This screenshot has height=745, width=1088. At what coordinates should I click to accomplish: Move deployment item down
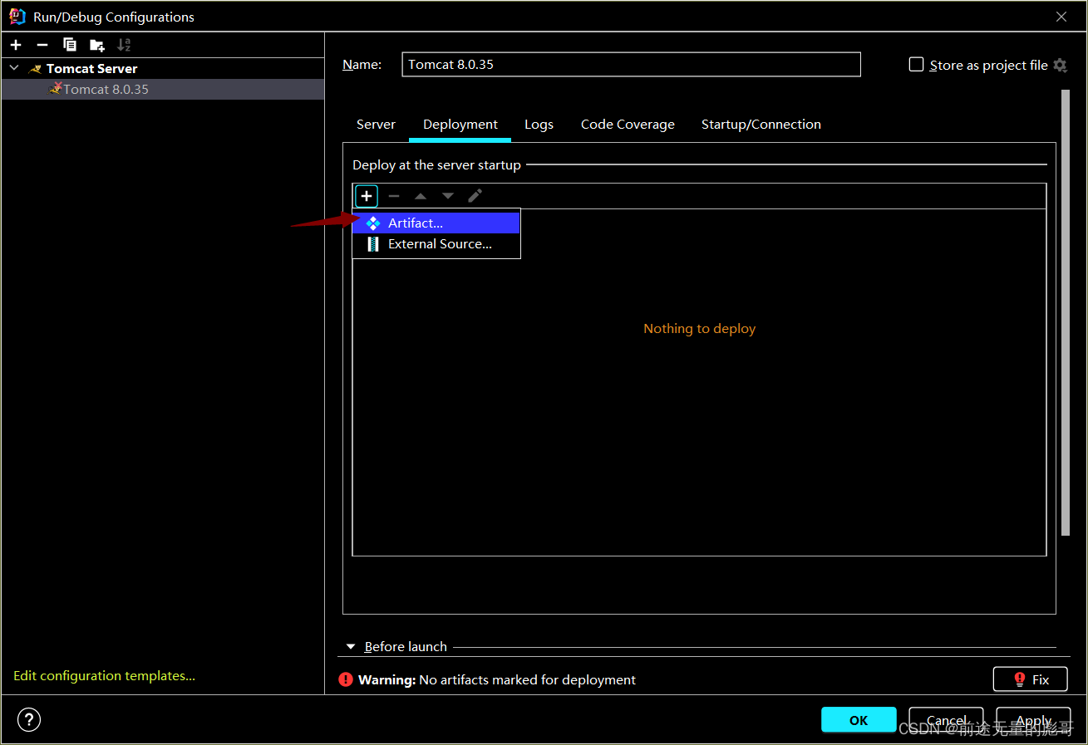click(x=448, y=196)
